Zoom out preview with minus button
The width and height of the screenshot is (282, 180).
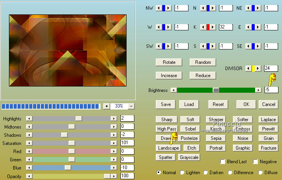[131, 106]
